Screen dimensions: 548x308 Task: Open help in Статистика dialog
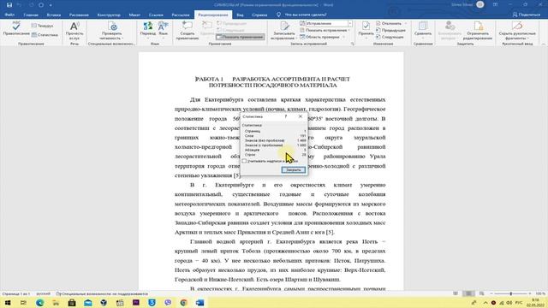coord(285,116)
